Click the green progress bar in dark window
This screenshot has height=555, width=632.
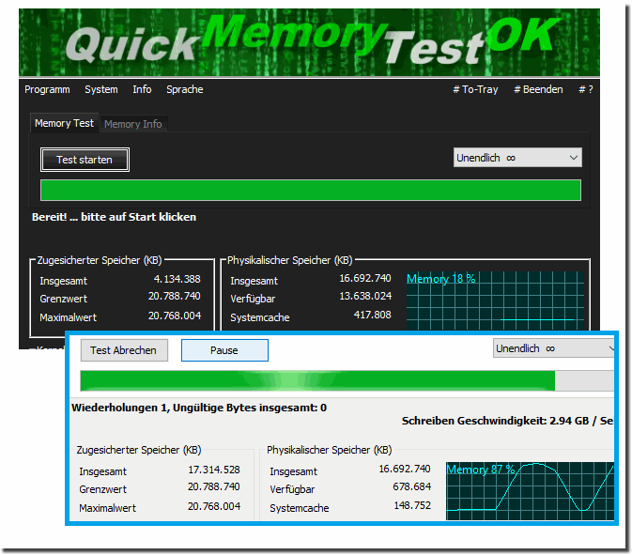tap(310, 191)
